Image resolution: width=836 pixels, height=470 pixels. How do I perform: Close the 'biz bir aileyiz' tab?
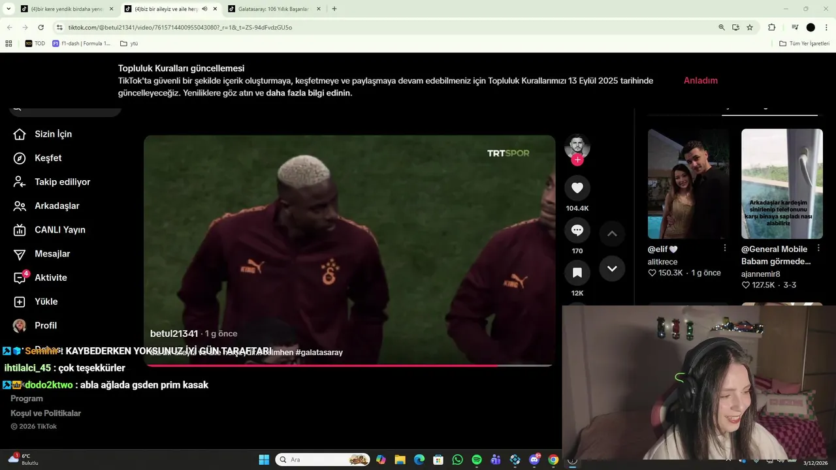215,9
